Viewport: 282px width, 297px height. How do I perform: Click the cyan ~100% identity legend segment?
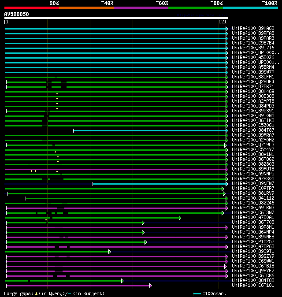click(250, 8)
